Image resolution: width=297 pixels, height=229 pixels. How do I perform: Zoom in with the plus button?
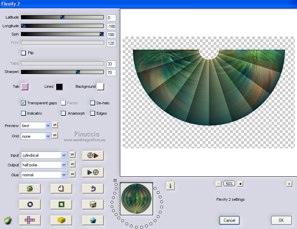point(240,184)
